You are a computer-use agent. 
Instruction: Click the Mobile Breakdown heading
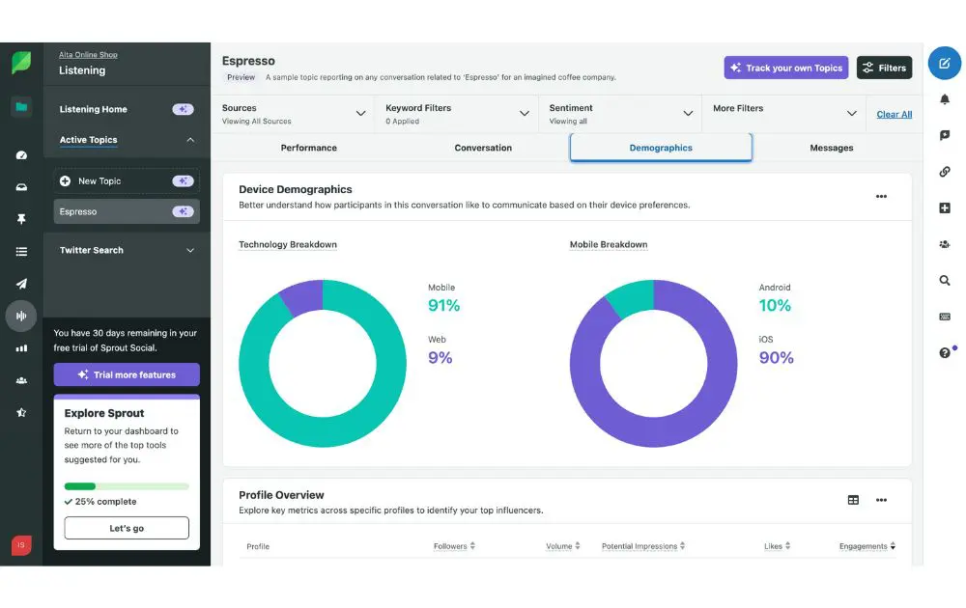click(608, 244)
